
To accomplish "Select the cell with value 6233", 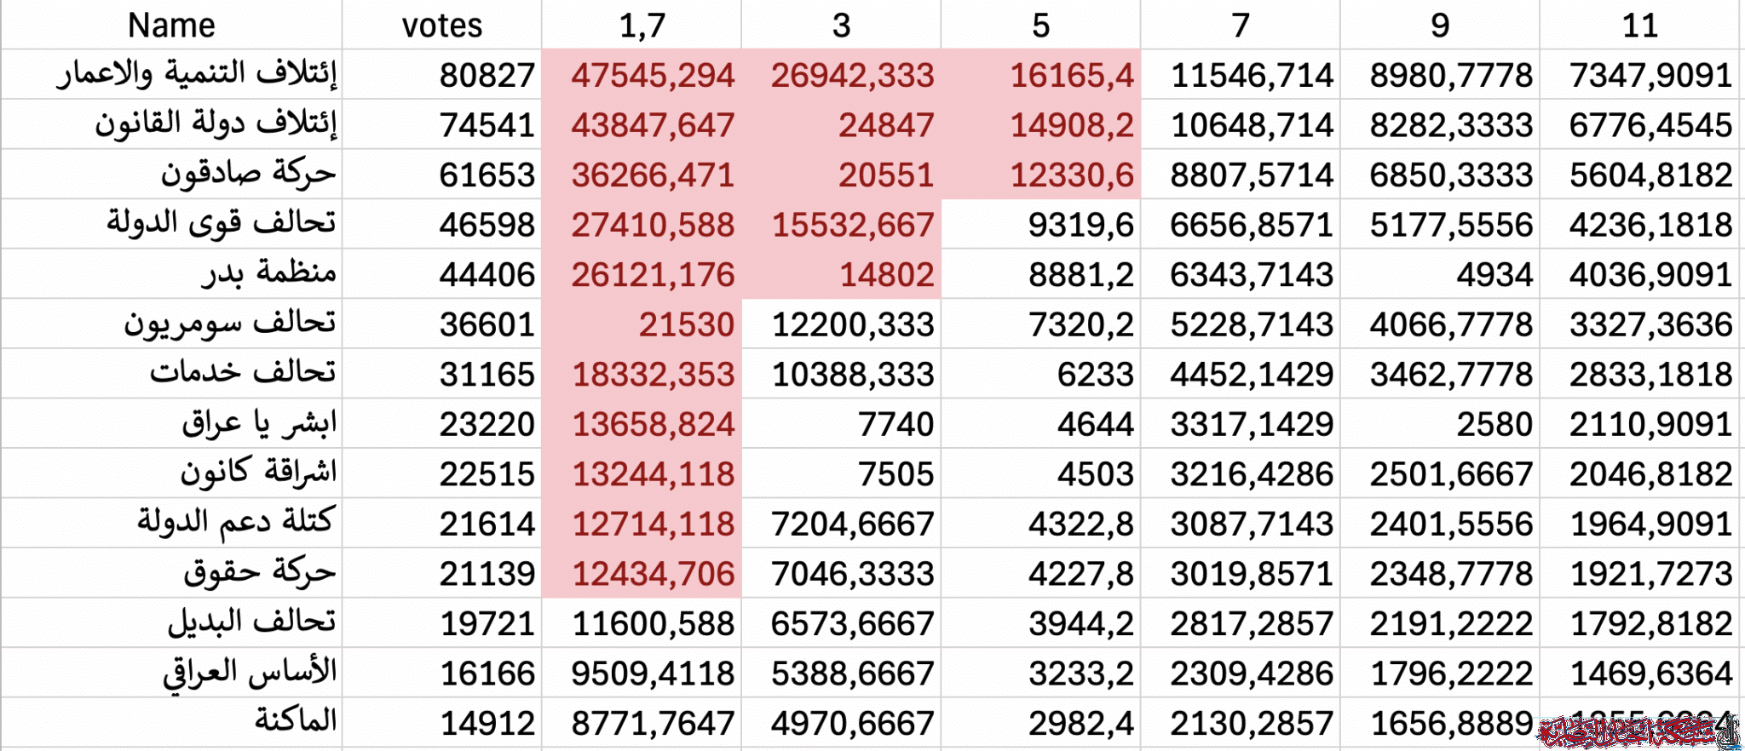I will click(1095, 375).
